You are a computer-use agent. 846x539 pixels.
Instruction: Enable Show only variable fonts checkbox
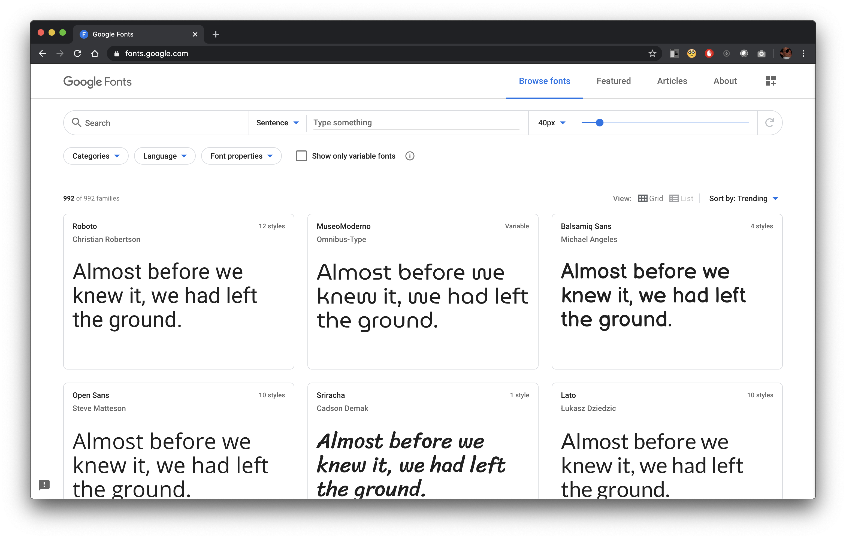(301, 156)
